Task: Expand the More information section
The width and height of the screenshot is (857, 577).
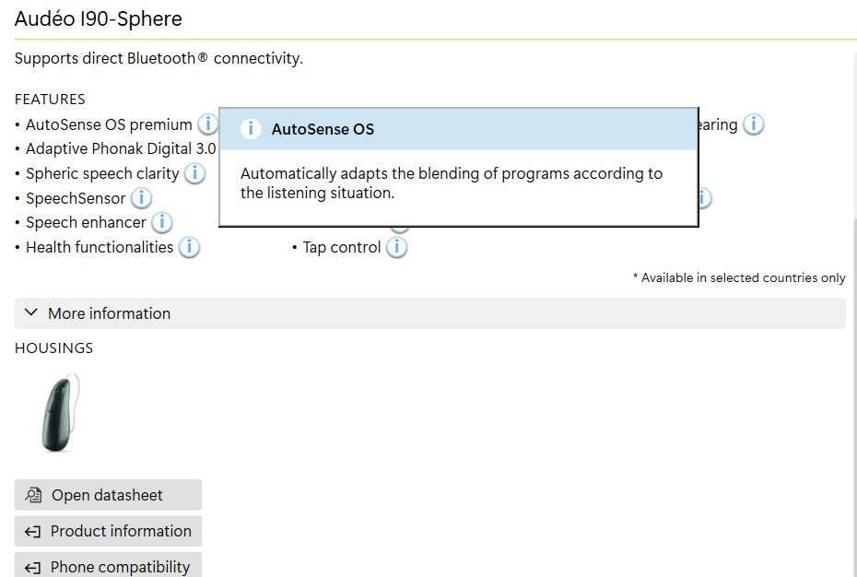Action: coord(429,313)
